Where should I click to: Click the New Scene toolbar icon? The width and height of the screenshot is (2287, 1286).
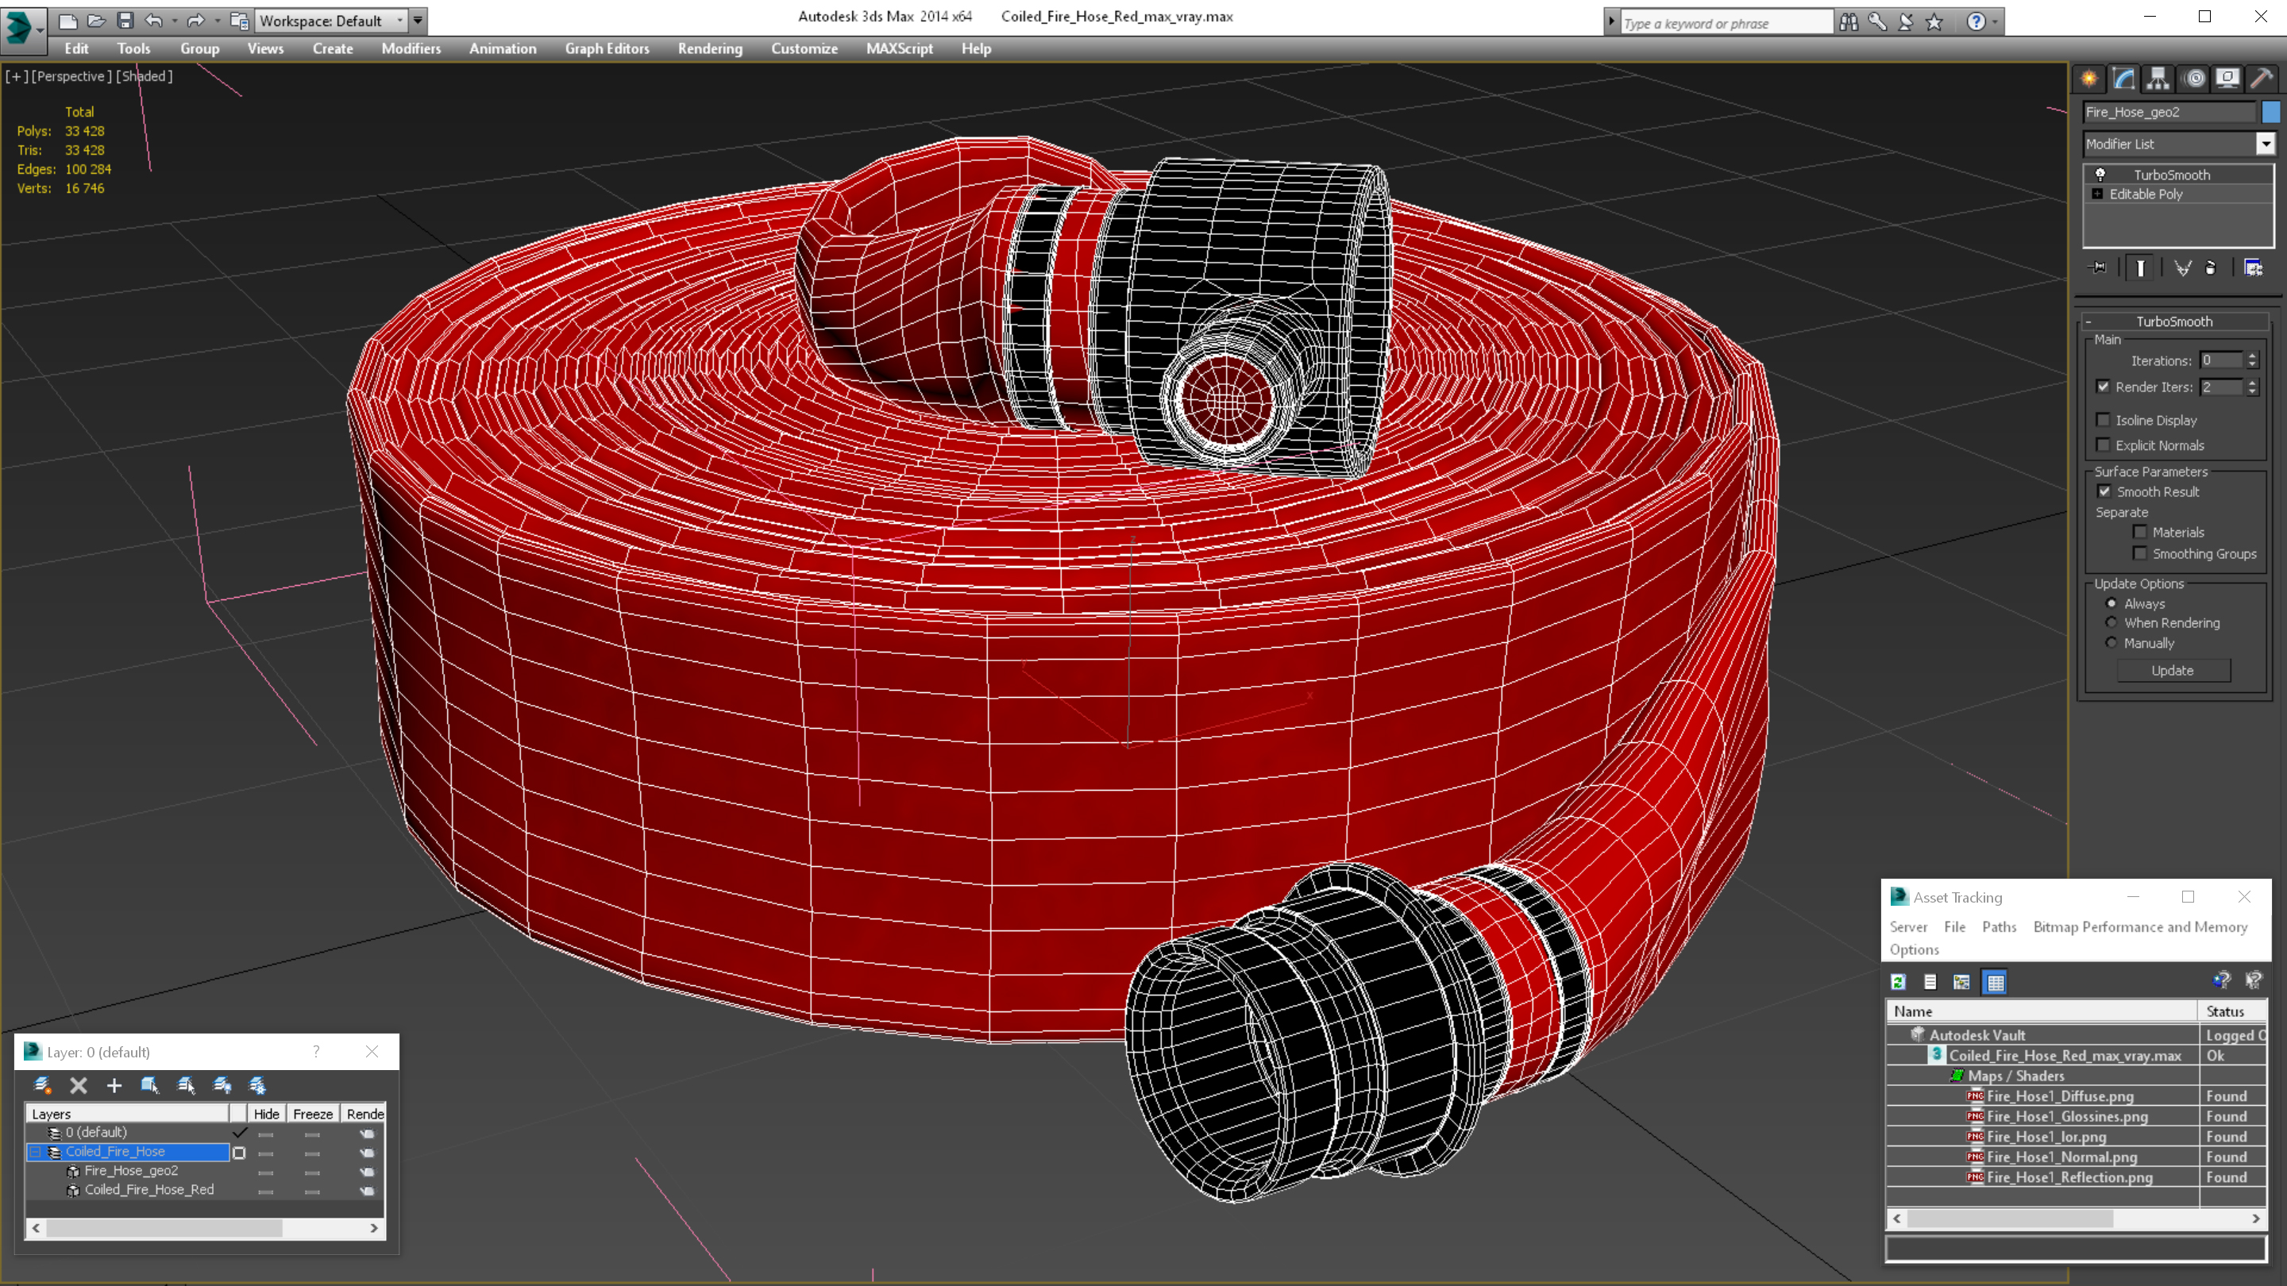click(x=67, y=21)
